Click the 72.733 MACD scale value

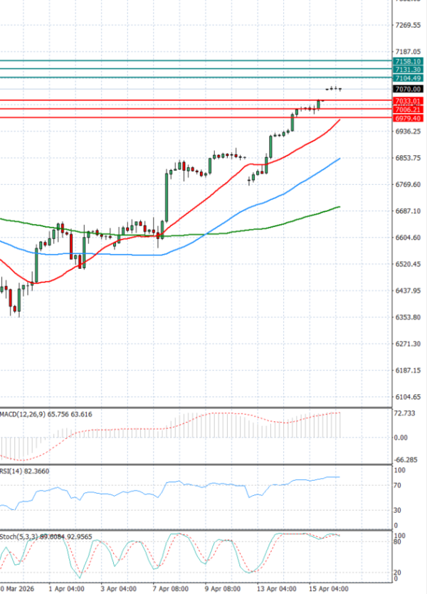[405, 413]
